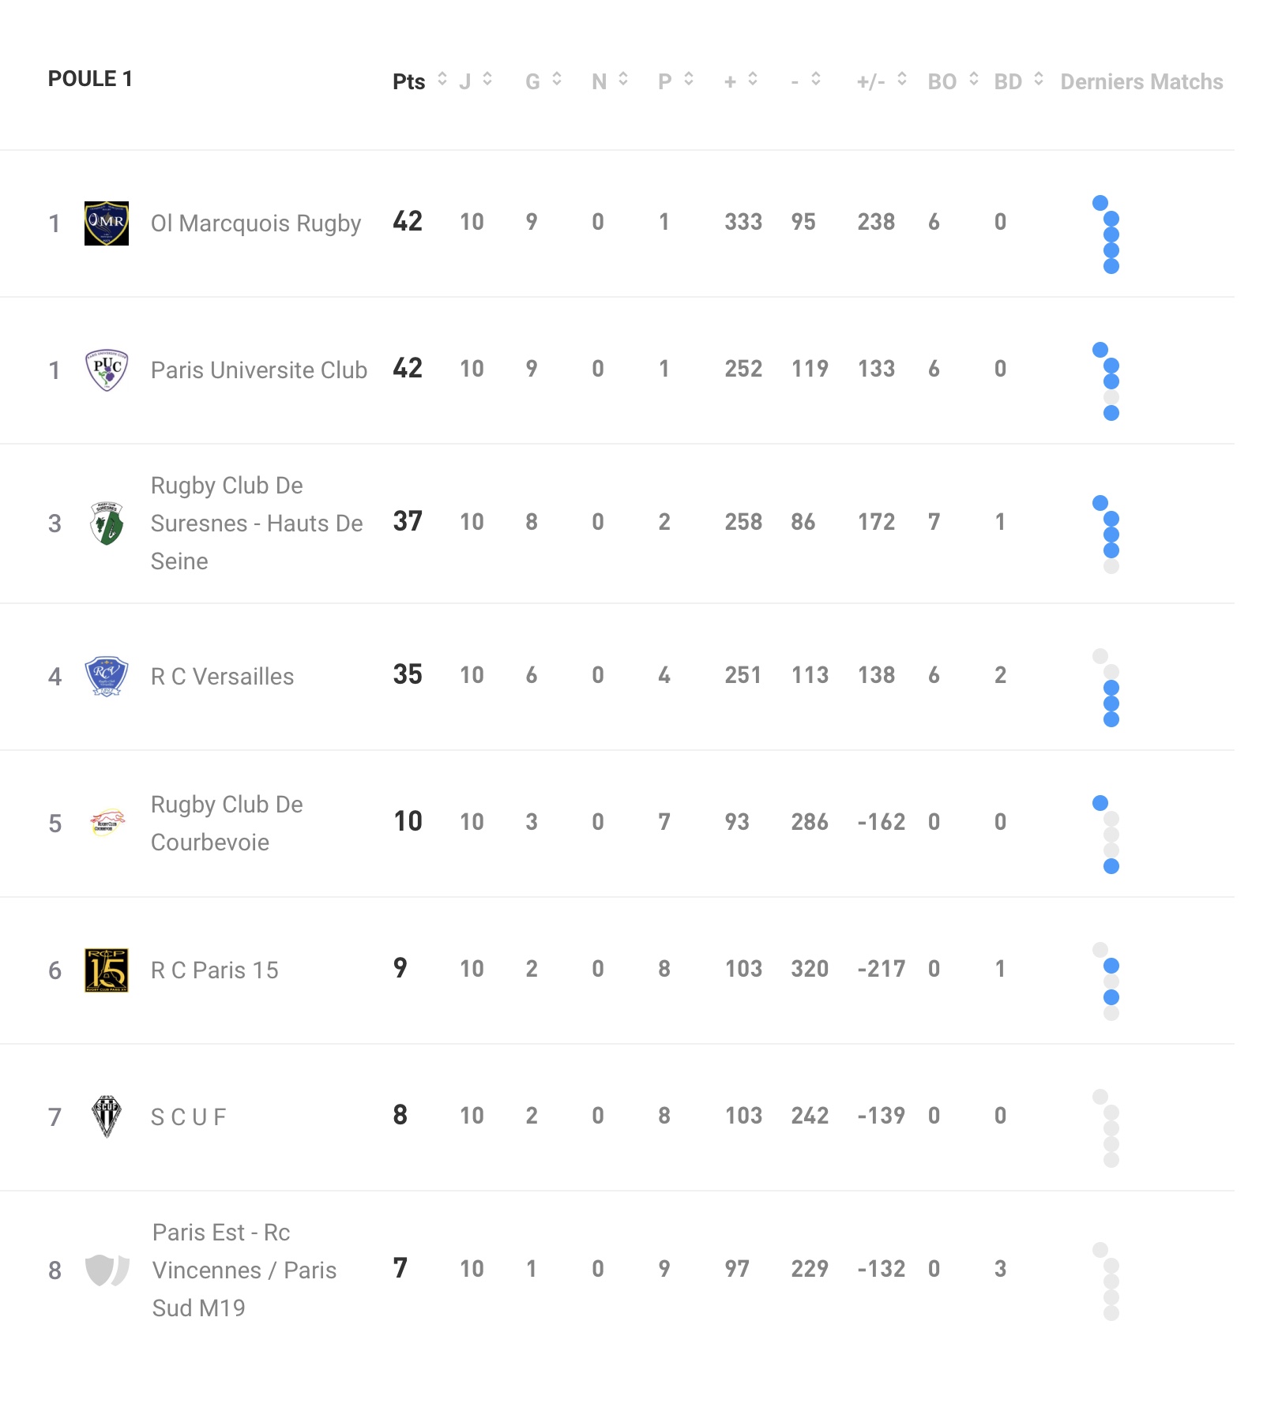Screen dimensions: 1282x1411
Task: Click the R C Paris 15 logo
Action: pos(107,970)
